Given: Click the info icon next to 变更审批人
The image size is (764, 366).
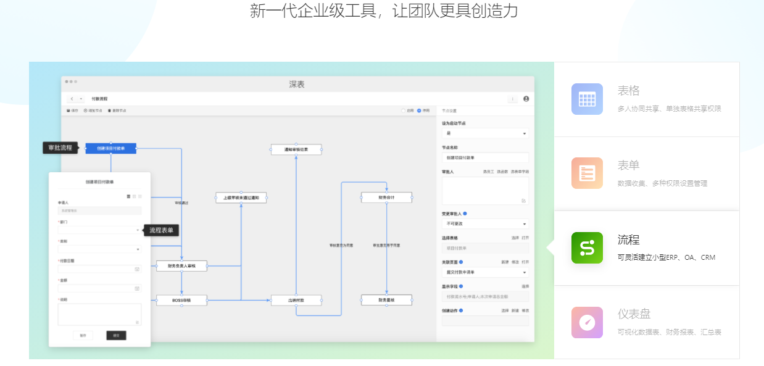Looking at the screenshot, I should (x=465, y=214).
